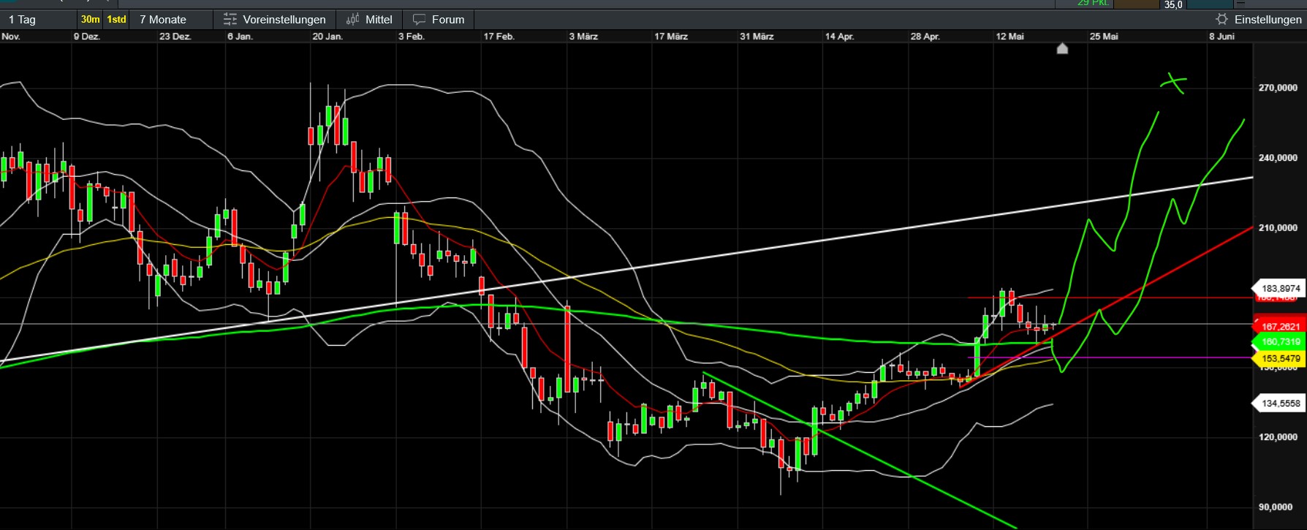Switch to the 1std interval
1307x530 pixels.
click(x=117, y=20)
